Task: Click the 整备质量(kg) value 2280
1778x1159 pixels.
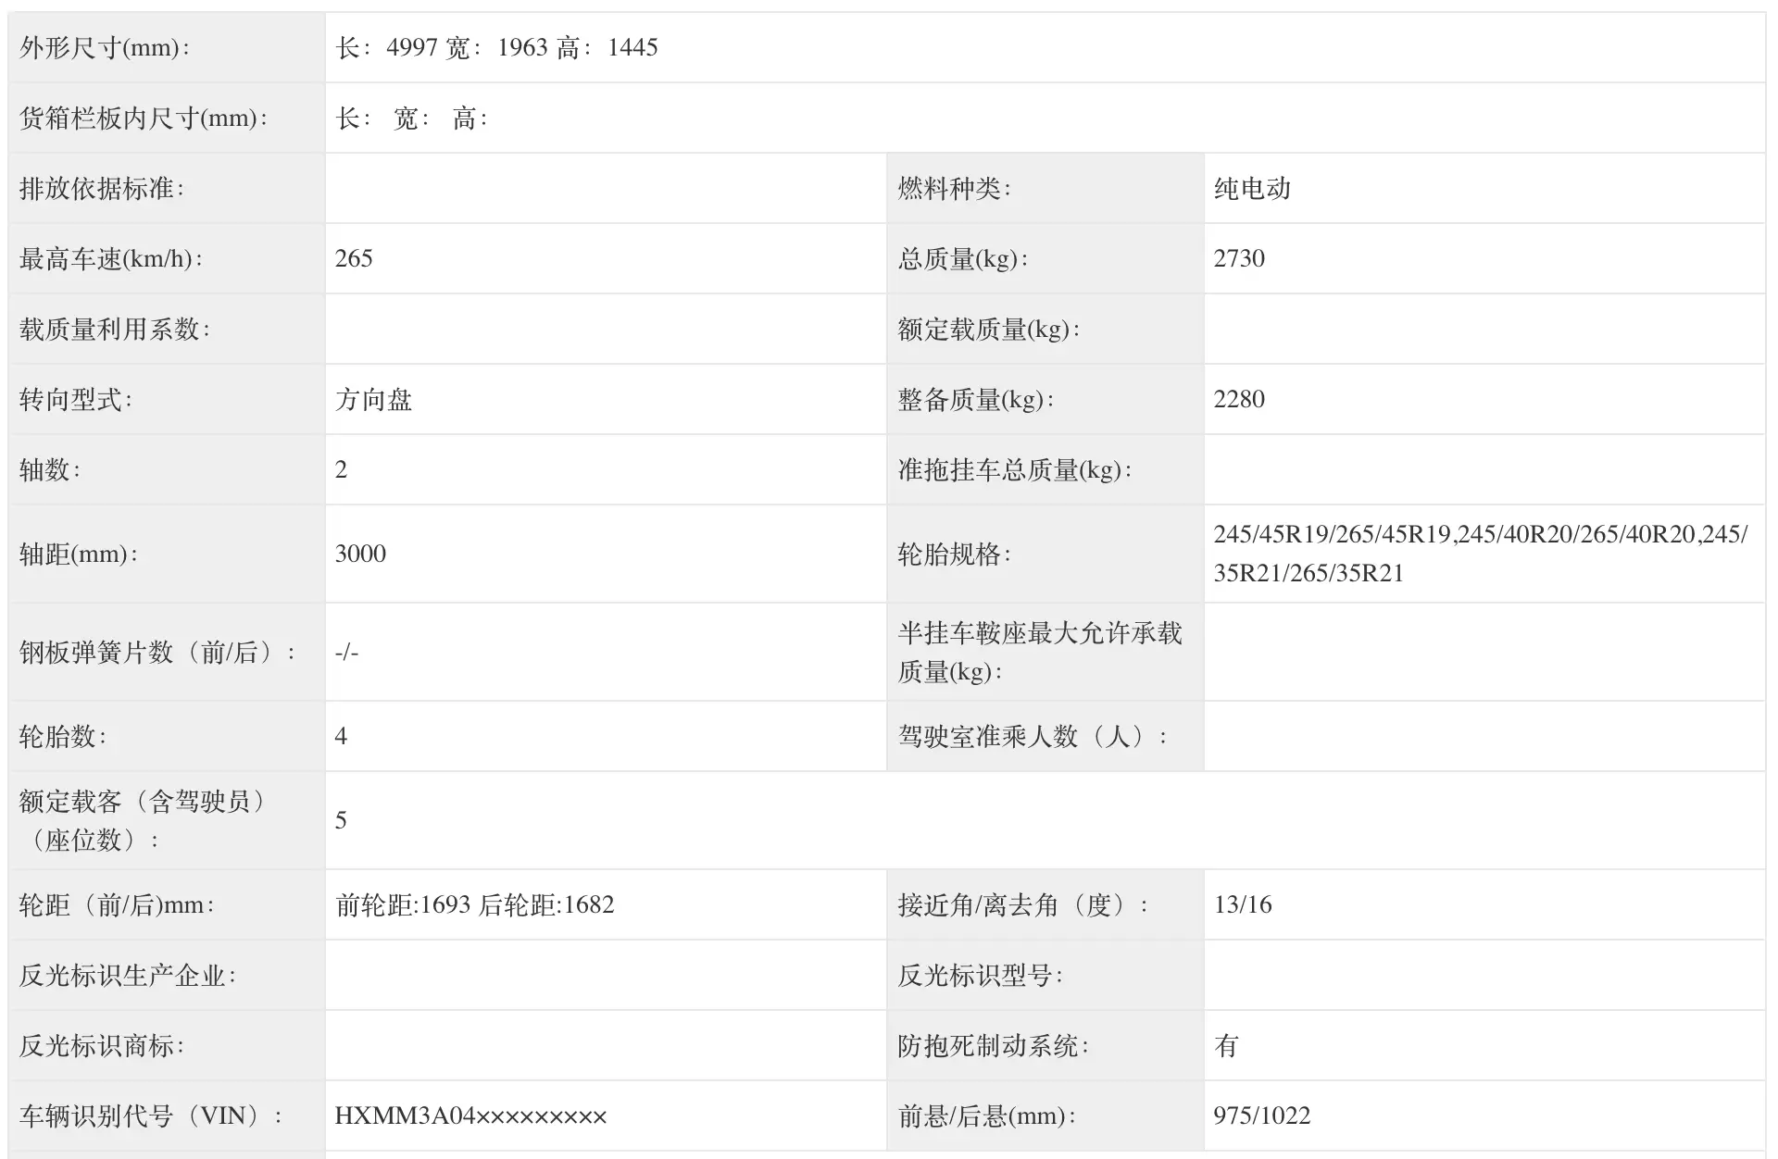Action: pos(1239,400)
